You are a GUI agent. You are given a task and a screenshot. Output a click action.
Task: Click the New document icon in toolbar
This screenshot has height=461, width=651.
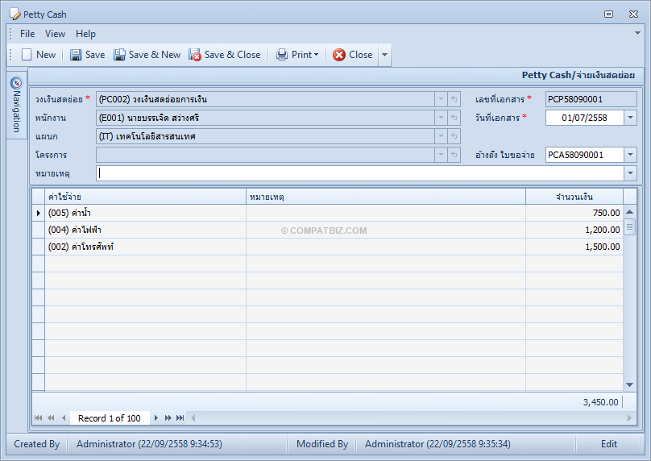(x=27, y=55)
